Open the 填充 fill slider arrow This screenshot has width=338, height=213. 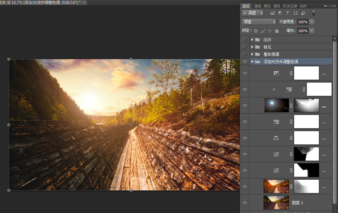pos(312,31)
